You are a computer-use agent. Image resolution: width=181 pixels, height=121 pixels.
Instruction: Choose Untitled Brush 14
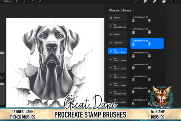(147, 31)
